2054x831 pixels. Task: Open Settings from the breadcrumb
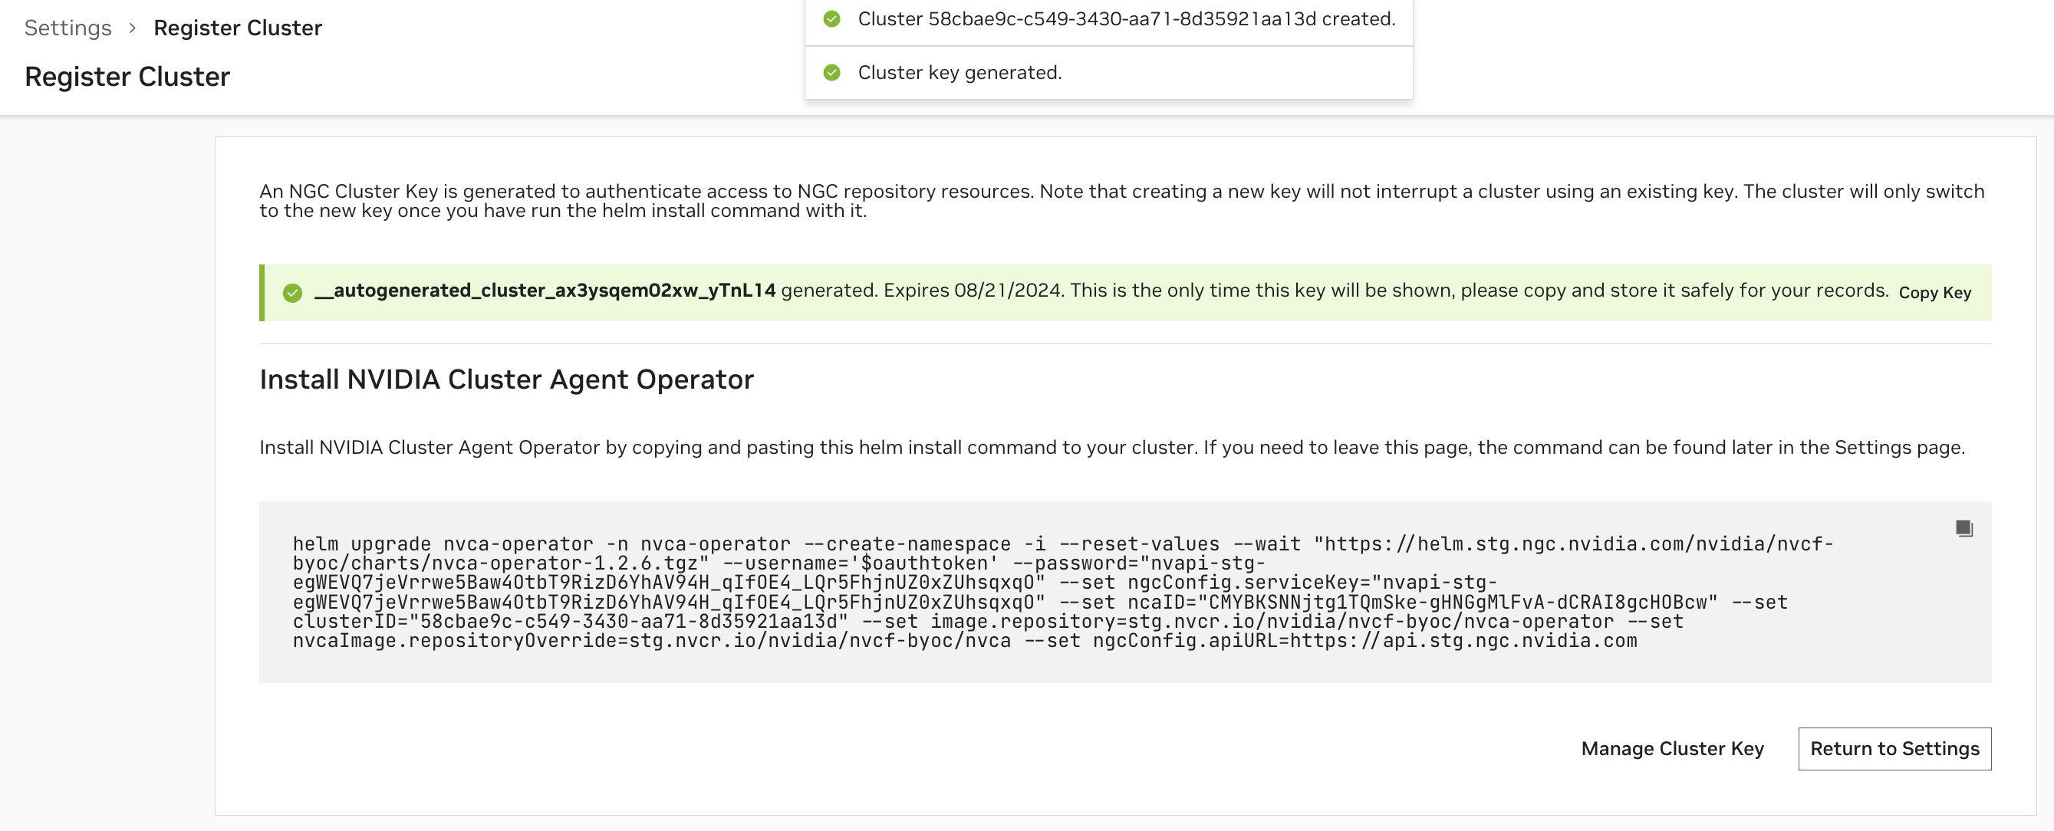coord(67,27)
